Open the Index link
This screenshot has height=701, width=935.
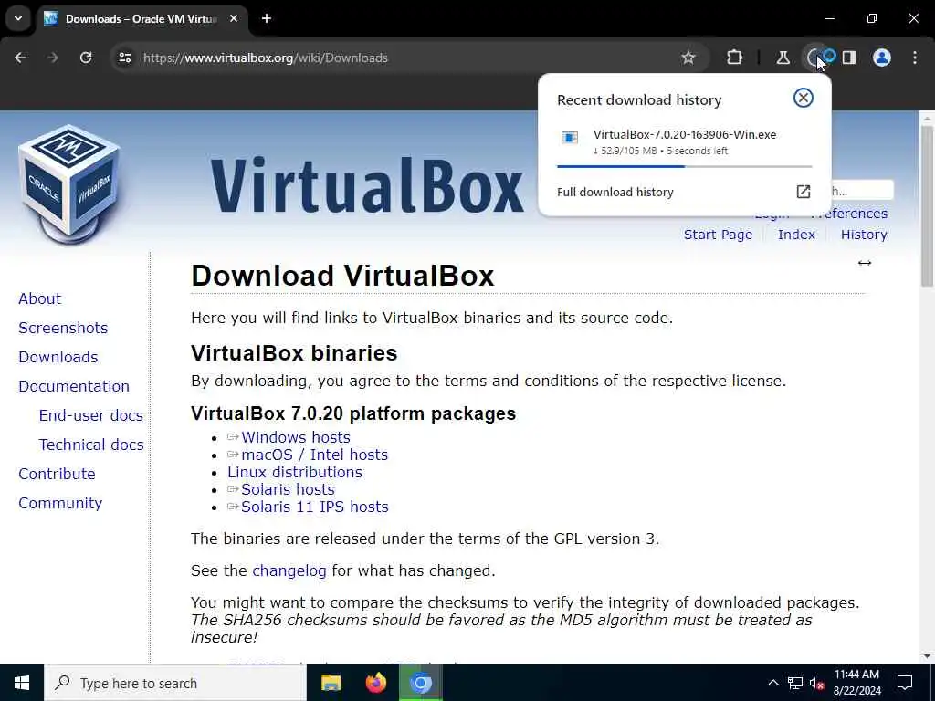tap(796, 235)
